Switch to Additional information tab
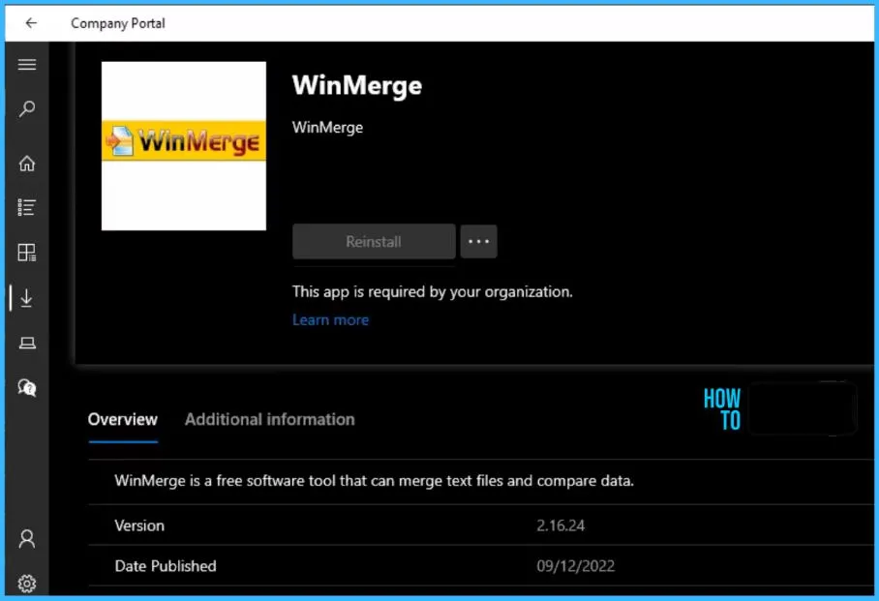 pos(270,419)
